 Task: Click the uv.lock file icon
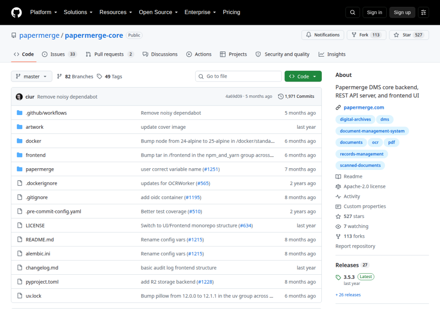(x=20, y=296)
